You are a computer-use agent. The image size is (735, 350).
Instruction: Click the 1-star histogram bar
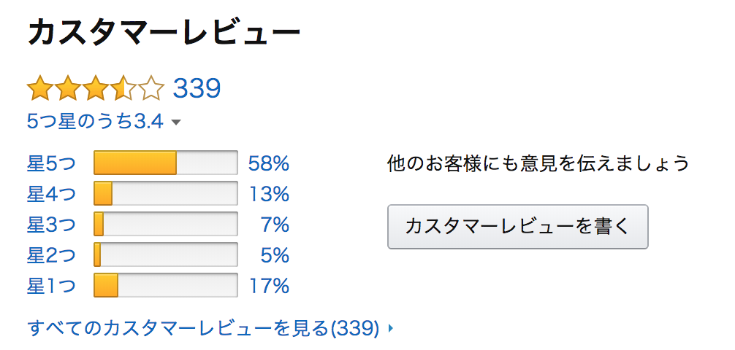tap(166, 285)
